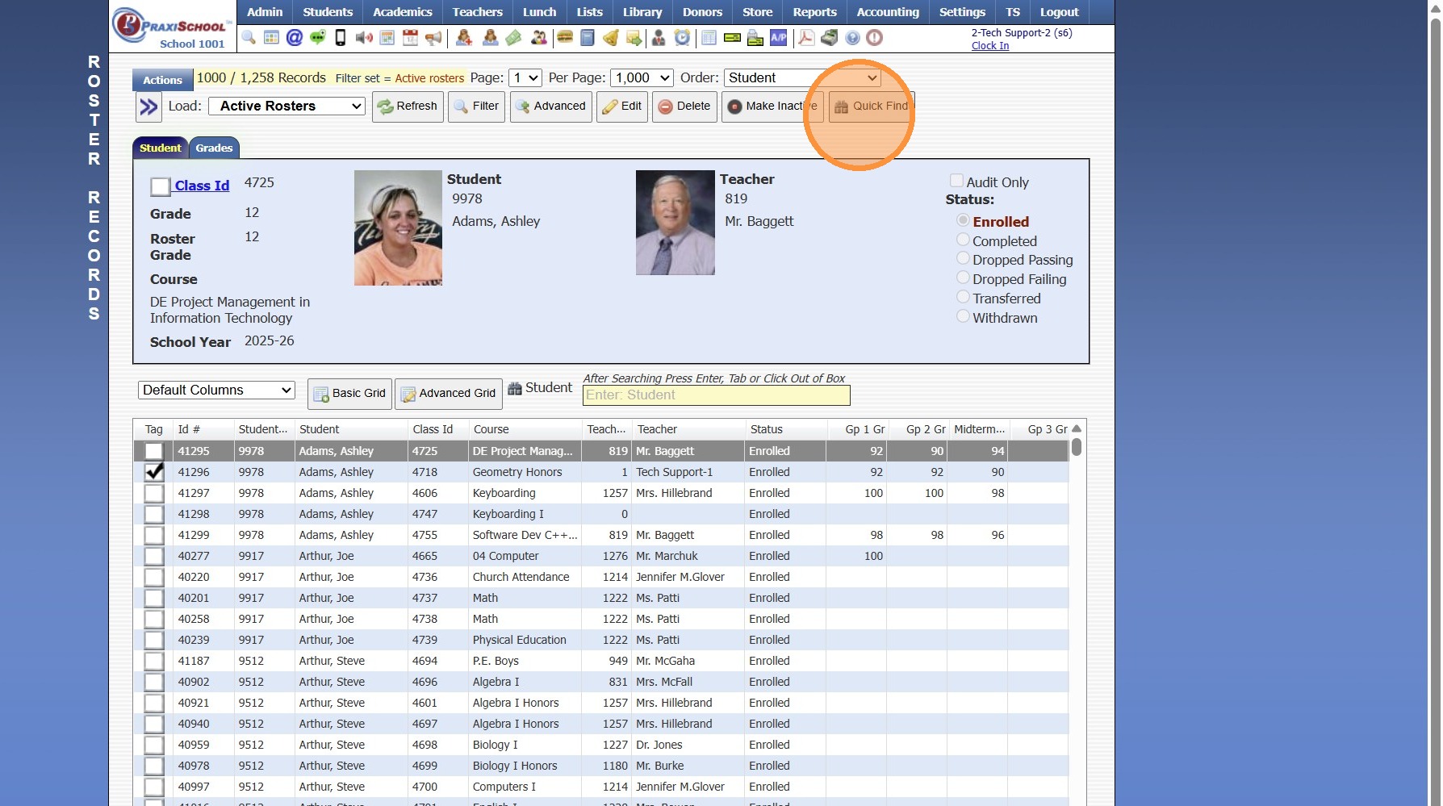The width and height of the screenshot is (1443, 806).
Task: Click the Delete button
Action: pos(684,106)
